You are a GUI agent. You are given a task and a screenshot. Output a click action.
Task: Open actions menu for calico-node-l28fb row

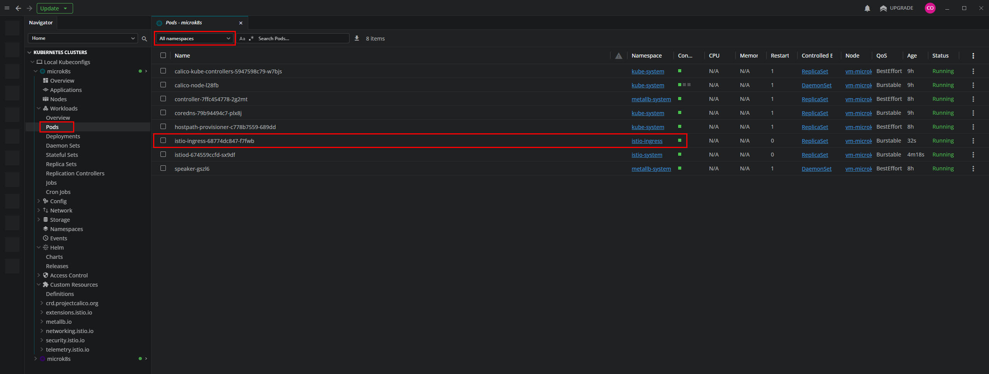[973, 85]
